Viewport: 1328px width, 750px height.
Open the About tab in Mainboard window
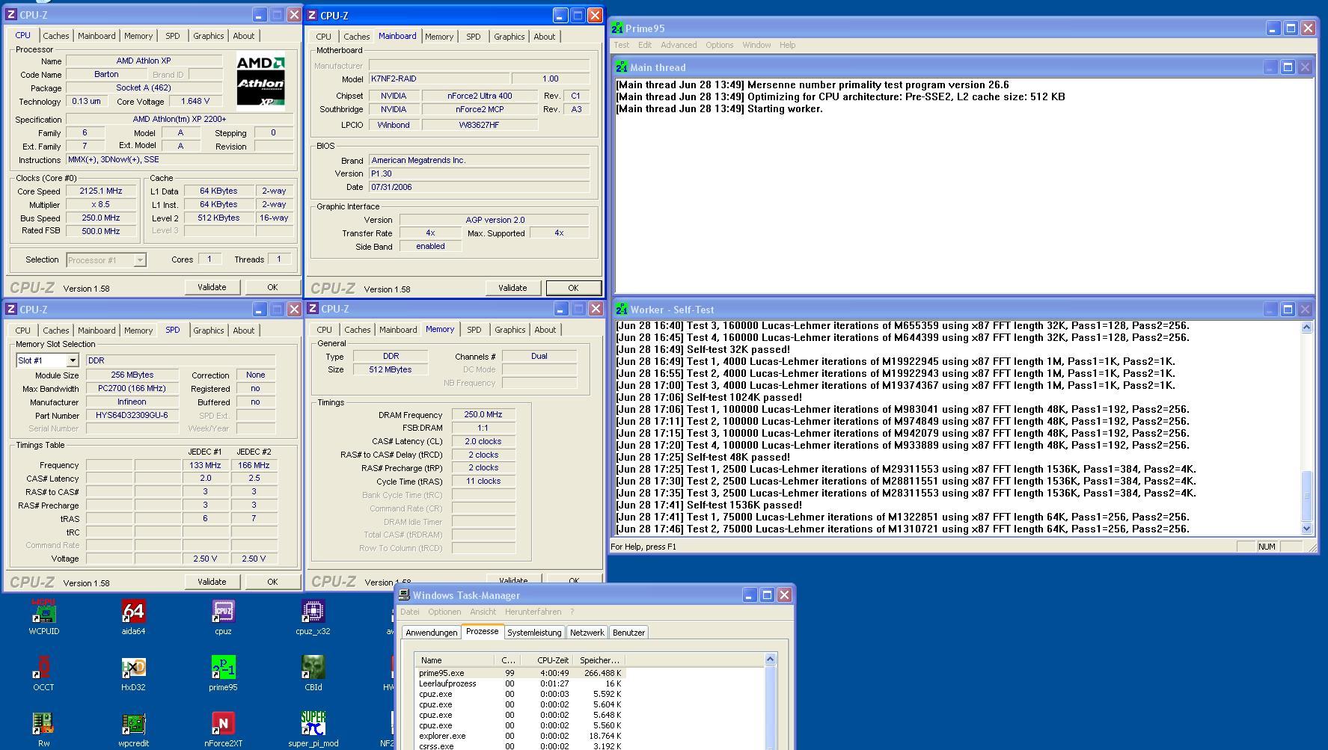(x=544, y=37)
